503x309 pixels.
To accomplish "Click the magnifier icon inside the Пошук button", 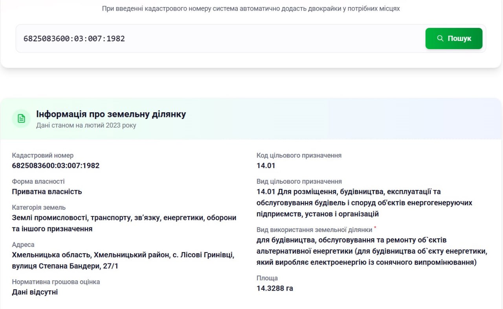I will click(440, 38).
